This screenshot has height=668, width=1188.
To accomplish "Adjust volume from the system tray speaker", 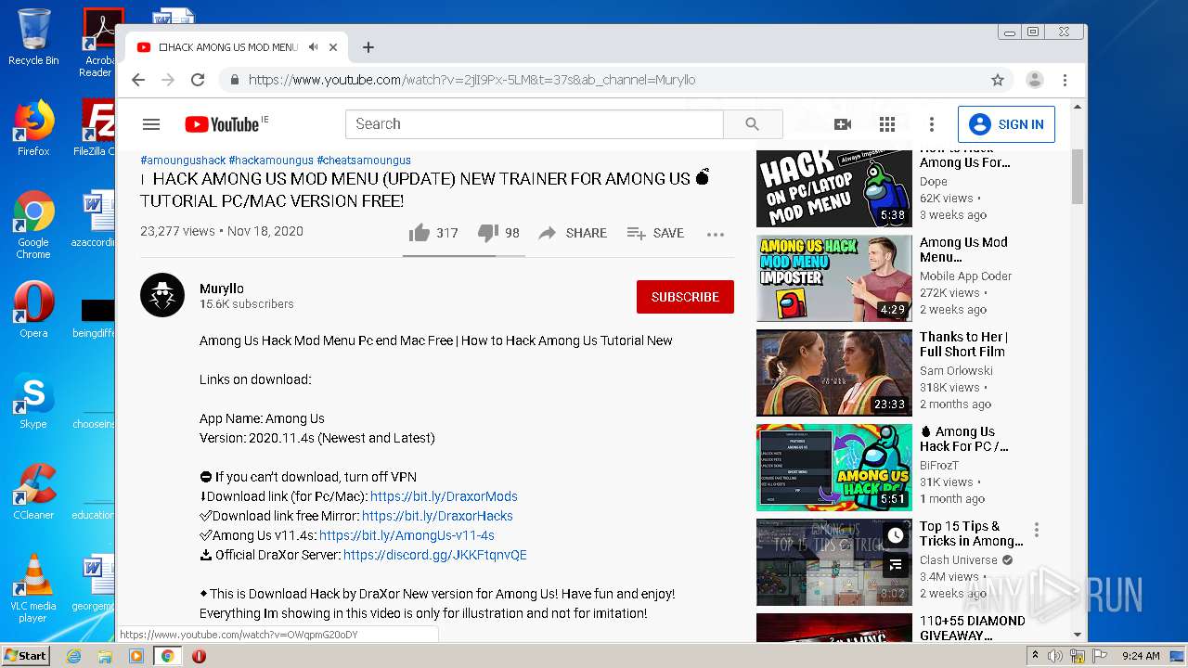I will 1055,656.
